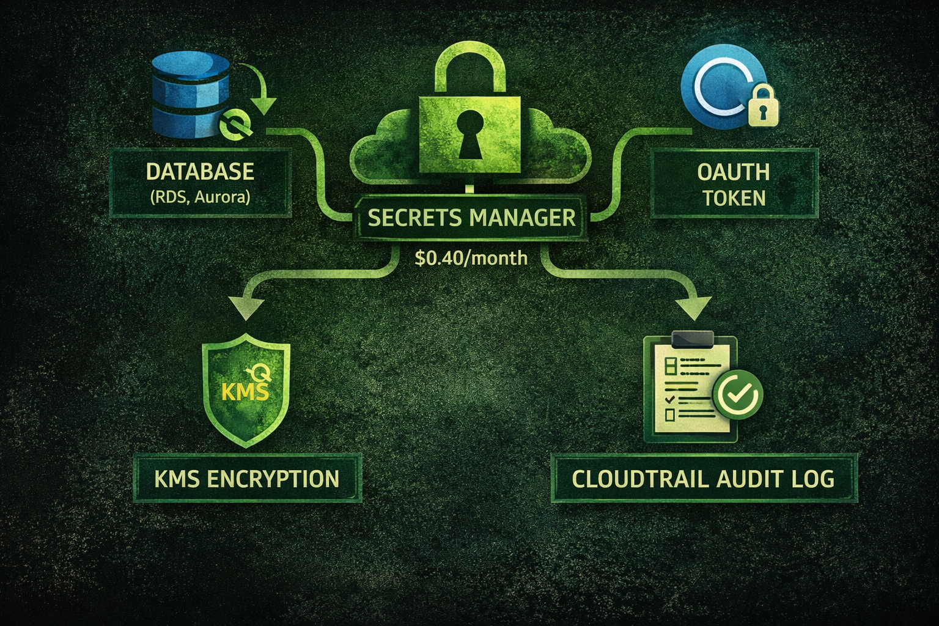This screenshot has height=626, width=939.
Task: Select the OAUTH TOKEN label box
Action: click(734, 184)
